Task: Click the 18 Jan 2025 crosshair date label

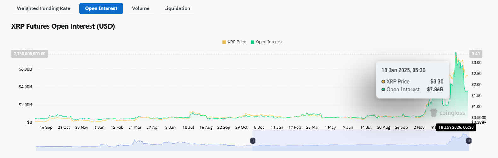Action: tap(456, 127)
